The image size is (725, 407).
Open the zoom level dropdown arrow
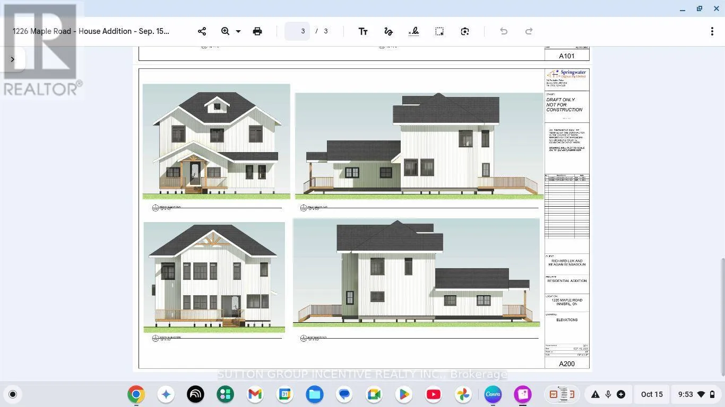click(x=238, y=31)
